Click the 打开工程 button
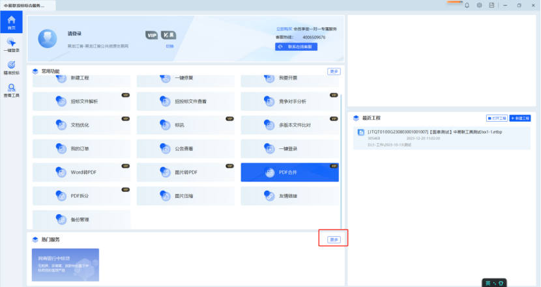The height and width of the screenshot is (287, 541). (497, 118)
